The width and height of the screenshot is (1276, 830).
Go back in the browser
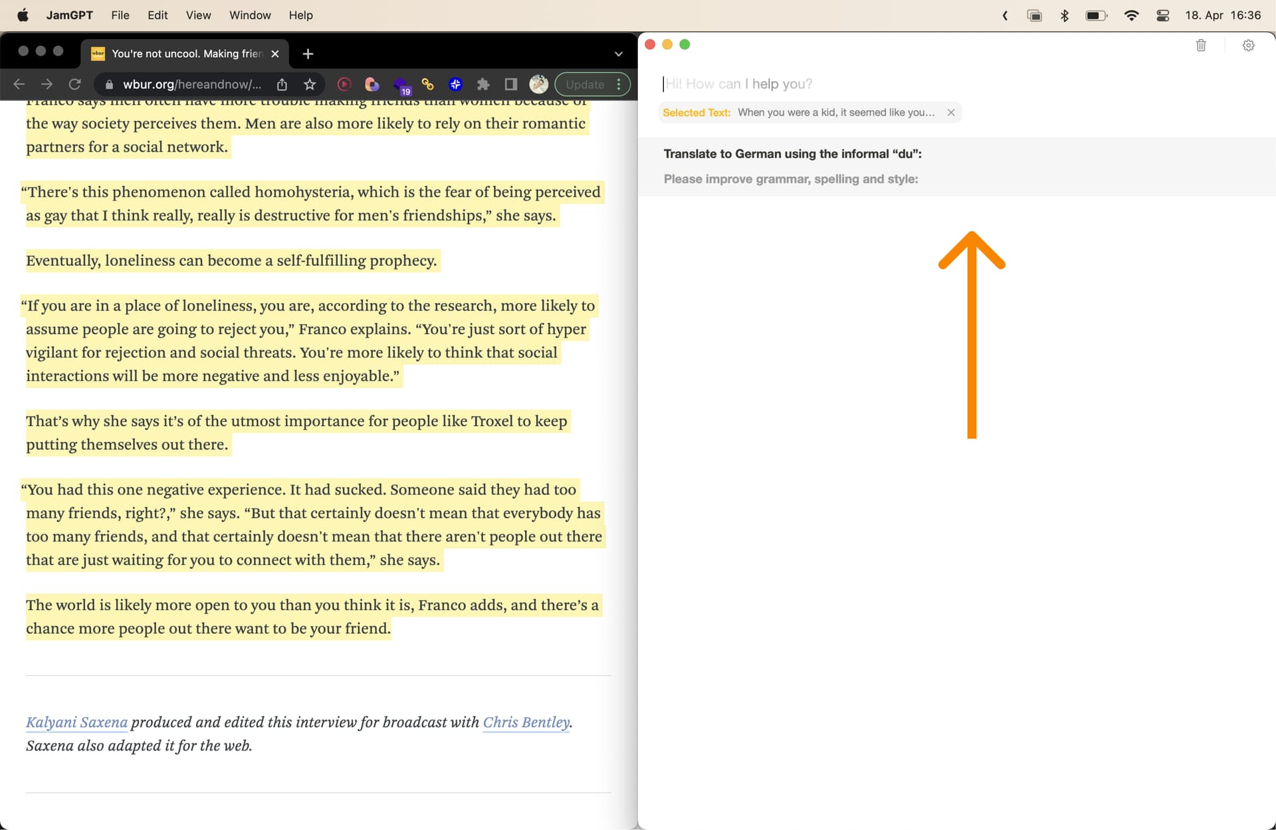[19, 84]
